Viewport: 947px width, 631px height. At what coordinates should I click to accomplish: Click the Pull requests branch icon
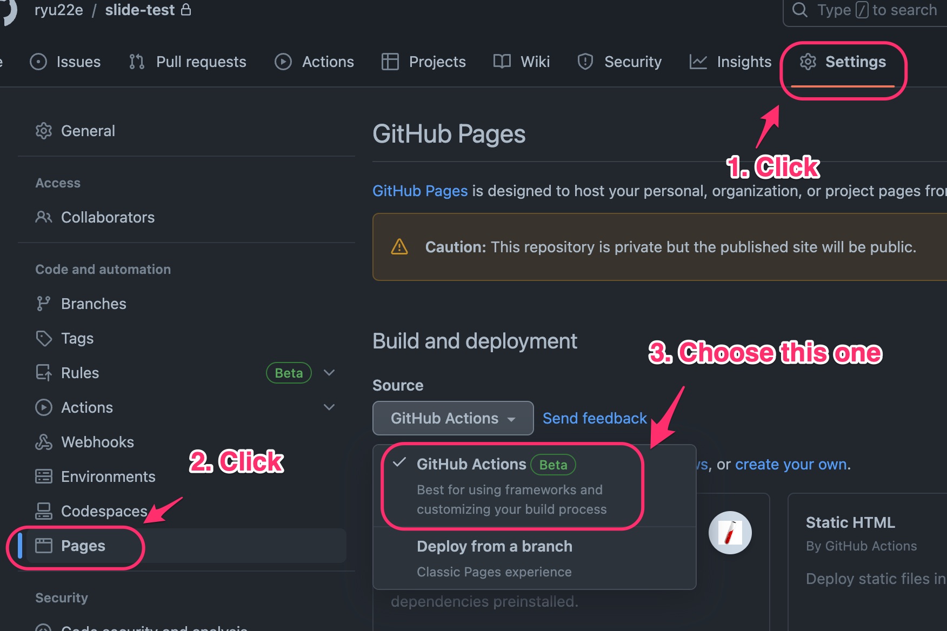(137, 62)
